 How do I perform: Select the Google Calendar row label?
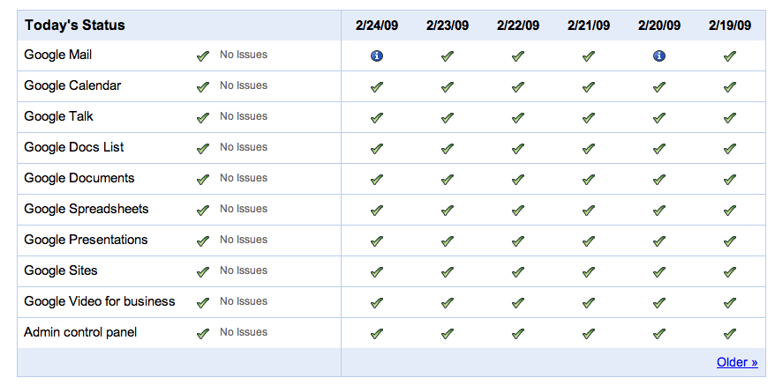pos(72,85)
